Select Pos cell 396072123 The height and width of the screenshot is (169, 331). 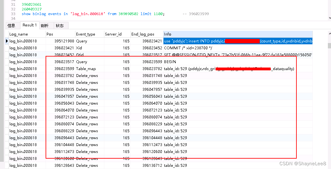[x=60, y=117]
